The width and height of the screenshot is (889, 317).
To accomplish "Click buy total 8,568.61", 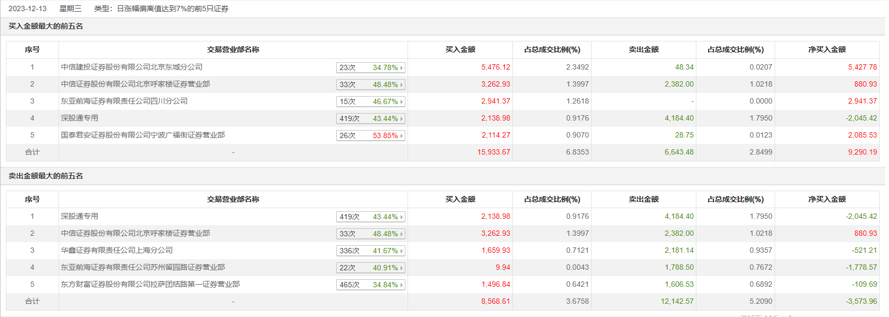I will 496,301.
